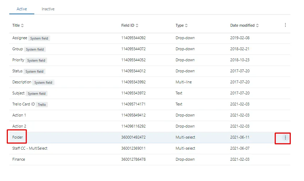Select field ID 114095544092
Image resolution: width=304 pixels, height=181 pixels.
click(133, 38)
